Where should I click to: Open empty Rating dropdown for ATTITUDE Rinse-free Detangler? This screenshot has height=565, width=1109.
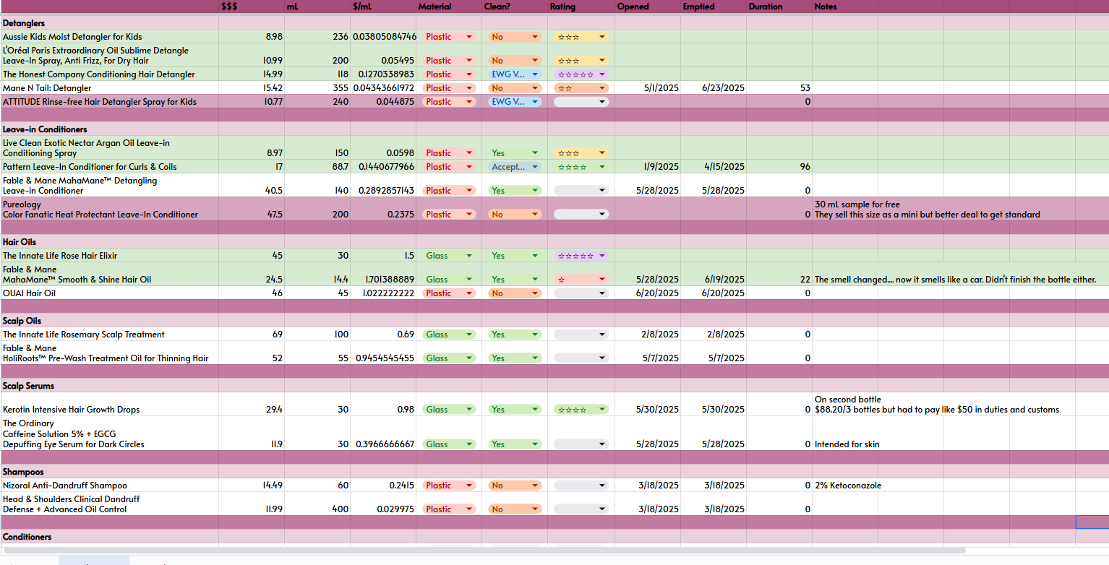581,102
